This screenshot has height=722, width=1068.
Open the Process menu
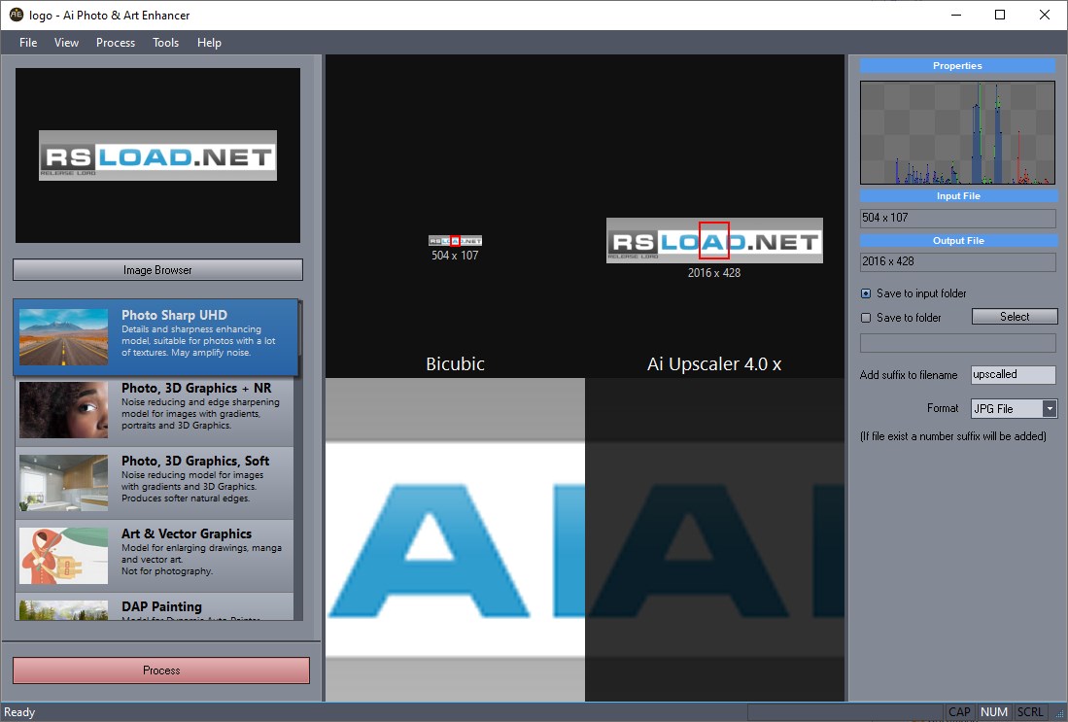point(115,42)
